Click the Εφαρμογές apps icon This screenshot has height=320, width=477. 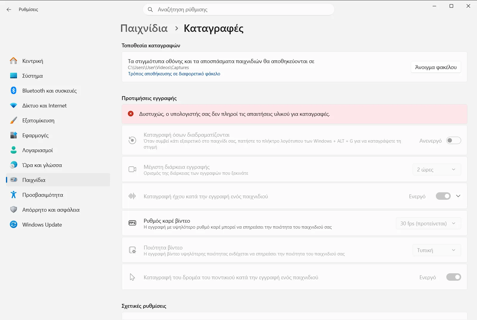point(13,135)
